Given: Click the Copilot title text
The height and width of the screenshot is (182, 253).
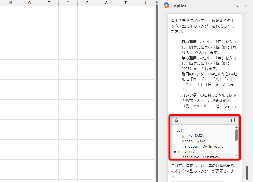Looking at the screenshot, I should point(179,6).
